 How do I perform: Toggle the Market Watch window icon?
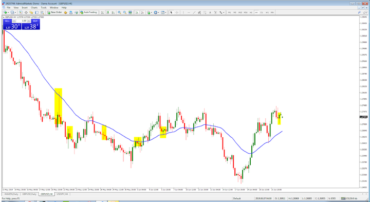21,12
